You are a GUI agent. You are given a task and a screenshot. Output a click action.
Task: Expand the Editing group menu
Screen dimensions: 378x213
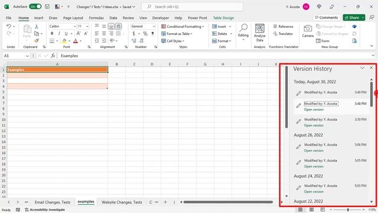pyautogui.click(x=243, y=32)
